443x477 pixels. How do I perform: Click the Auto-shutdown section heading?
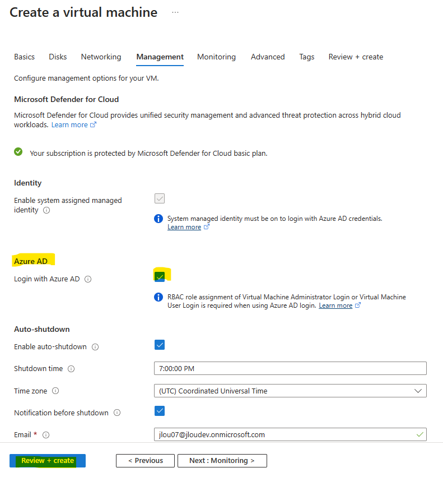(42, 329)
